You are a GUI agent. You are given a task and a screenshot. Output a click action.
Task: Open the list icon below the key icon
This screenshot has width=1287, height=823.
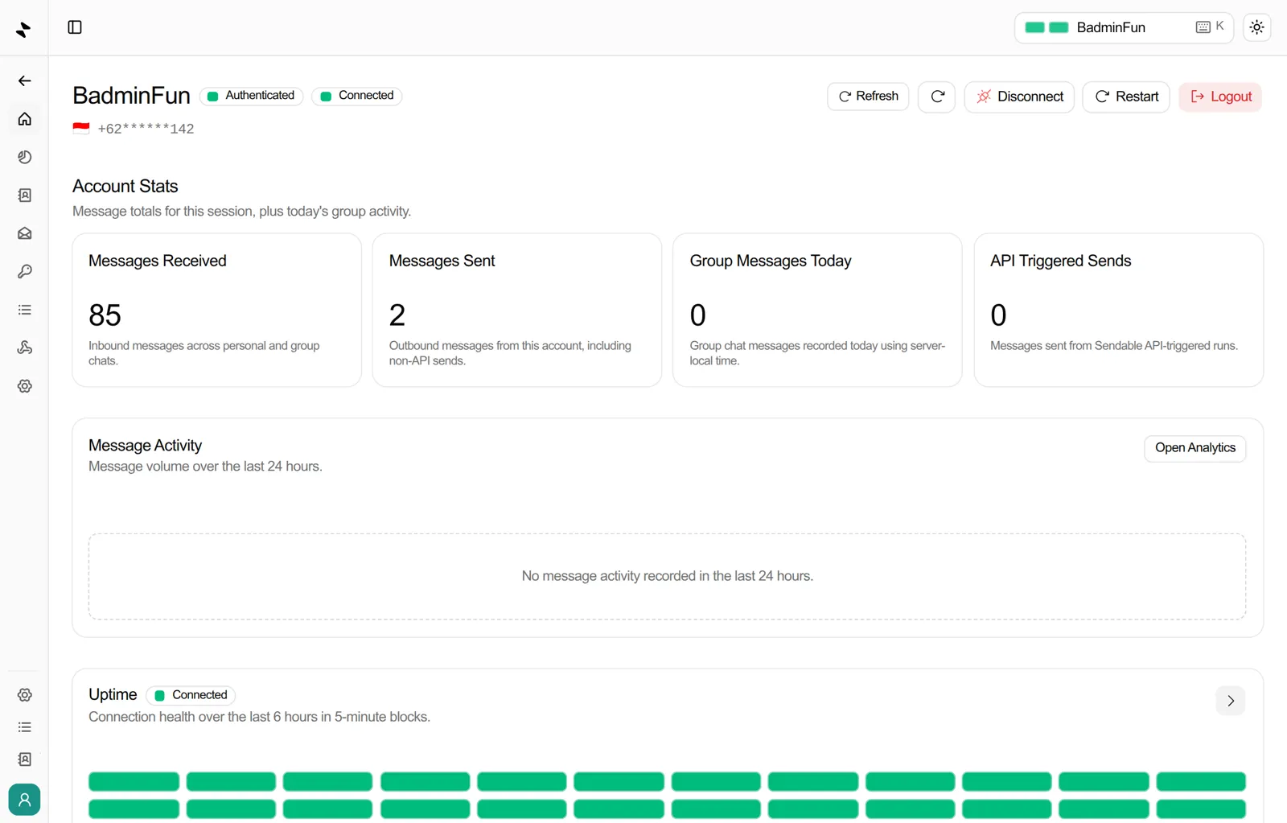click(x=25, y=310)
